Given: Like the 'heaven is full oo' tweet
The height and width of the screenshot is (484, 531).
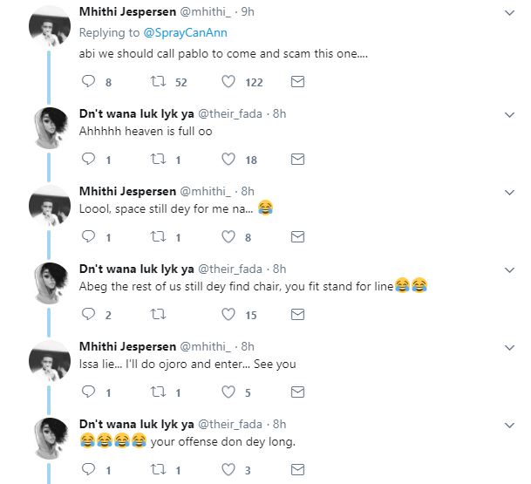Looking at the screenshot, I should pos(229,160).
